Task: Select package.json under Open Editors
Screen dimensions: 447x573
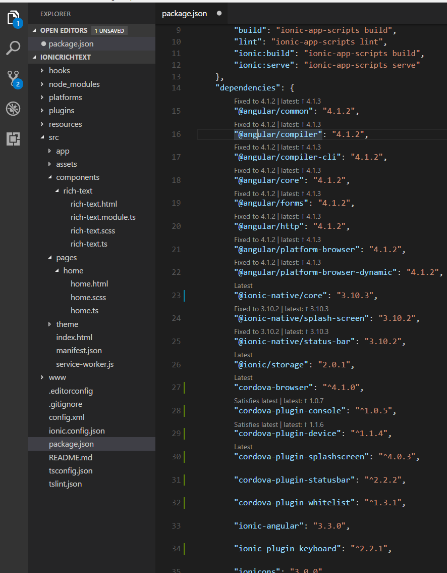Action: (x=71, y=44)
